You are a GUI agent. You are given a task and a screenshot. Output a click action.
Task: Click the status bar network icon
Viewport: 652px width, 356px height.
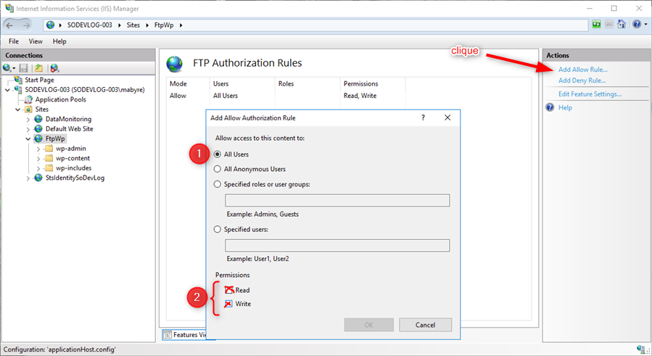pyautogui.click(x=641, y=349)
